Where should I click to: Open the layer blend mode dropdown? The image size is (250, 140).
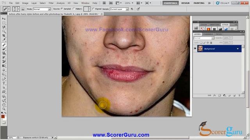click(204, 38)
